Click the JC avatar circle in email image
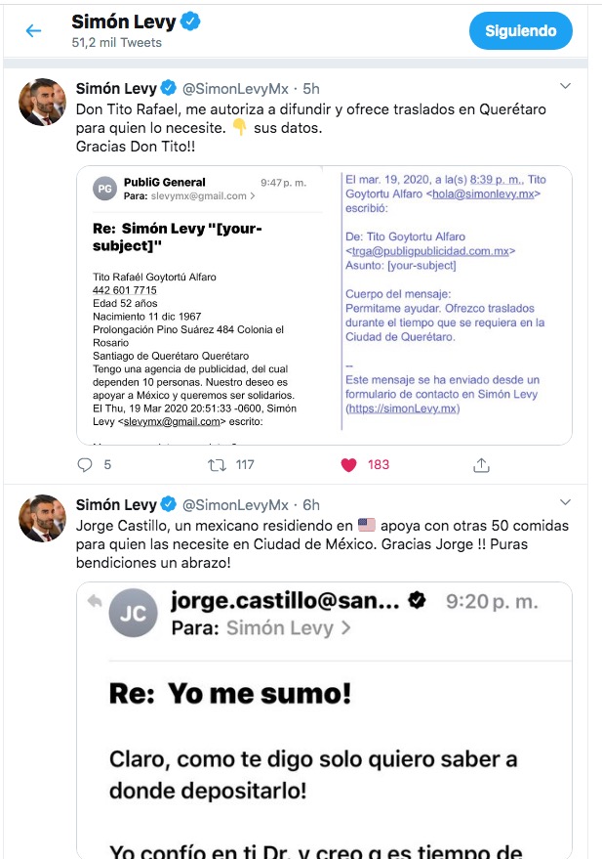Screen dimensions: 602x859 click(132, 613)
